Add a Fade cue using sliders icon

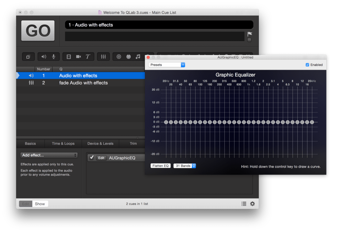pos(103,57)
